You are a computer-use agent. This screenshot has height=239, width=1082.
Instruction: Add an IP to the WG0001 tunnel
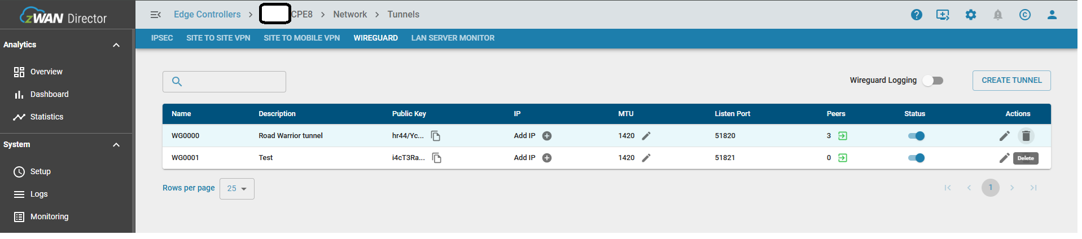pyautogui.click(x=546, y=158)
